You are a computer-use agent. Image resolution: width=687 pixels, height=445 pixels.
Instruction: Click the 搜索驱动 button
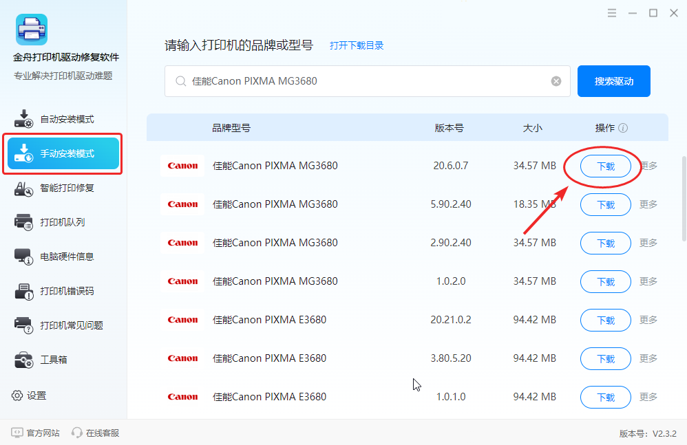click(x=614, y=81)
